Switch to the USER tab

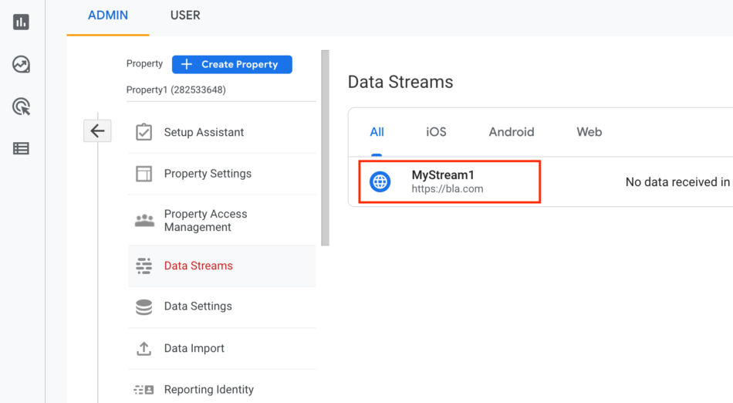point(185,15)
